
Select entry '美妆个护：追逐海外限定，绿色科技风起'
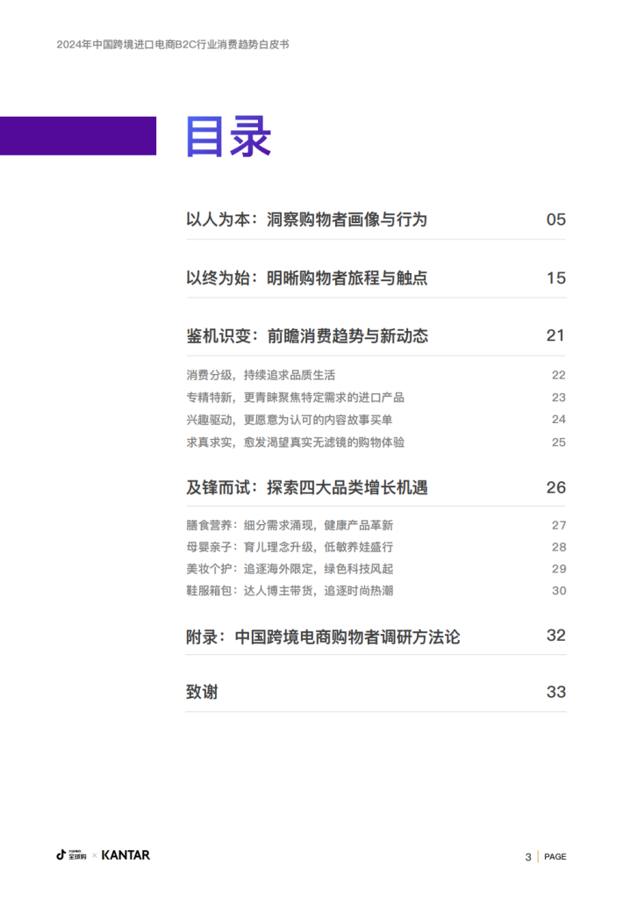click(x=290, y=569)
